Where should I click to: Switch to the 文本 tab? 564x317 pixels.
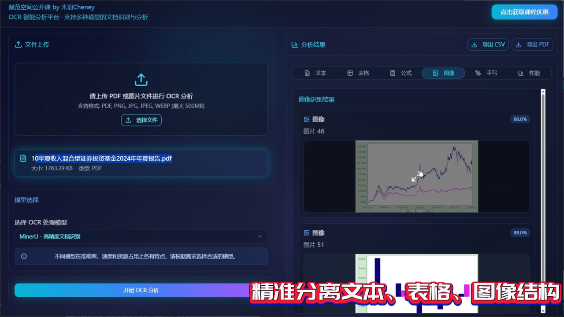point(315,73)
